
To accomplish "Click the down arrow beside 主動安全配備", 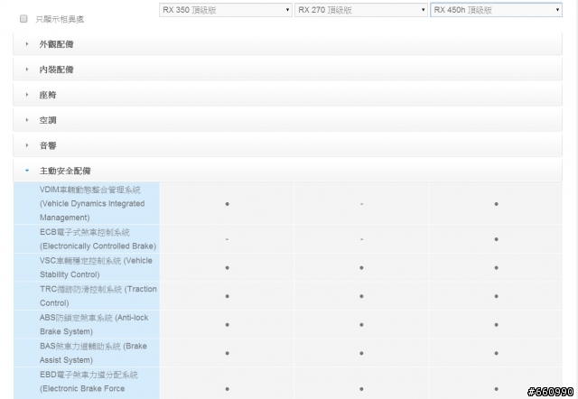I will coord(27,171).
